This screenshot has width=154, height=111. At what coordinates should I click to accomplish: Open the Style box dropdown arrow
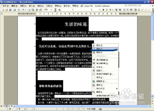tap(73, 10)
